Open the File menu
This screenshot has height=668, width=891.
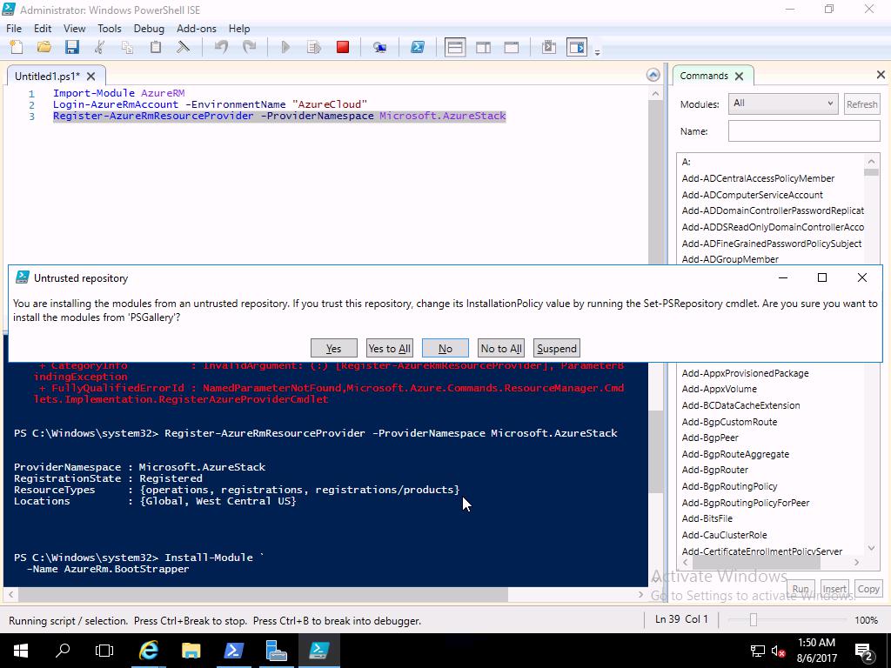[14, 29]
